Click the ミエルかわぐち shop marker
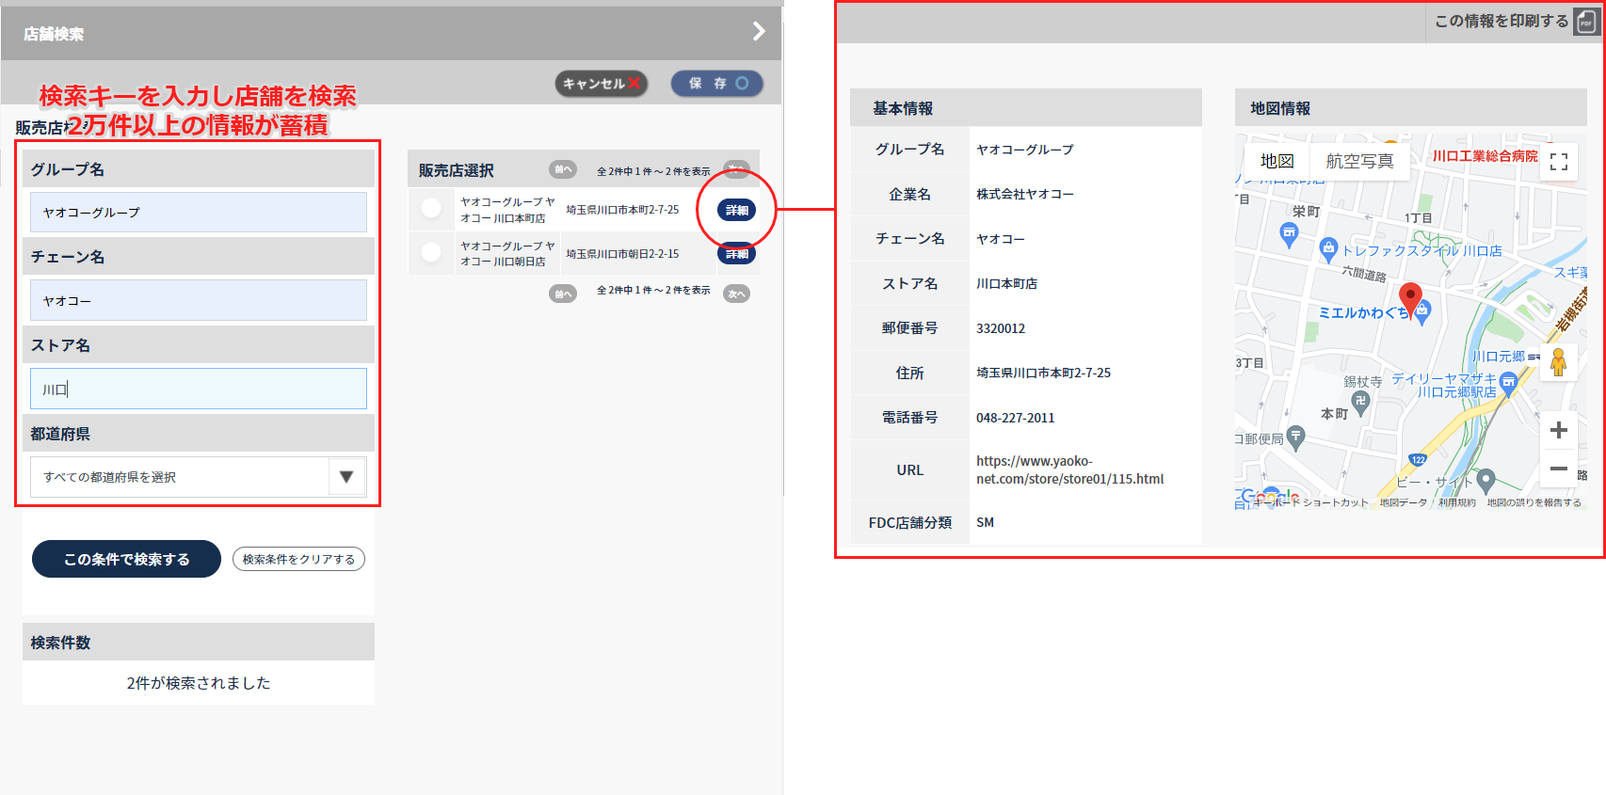Screen dimensions: 1606x795 click(x=1422, y=311)
